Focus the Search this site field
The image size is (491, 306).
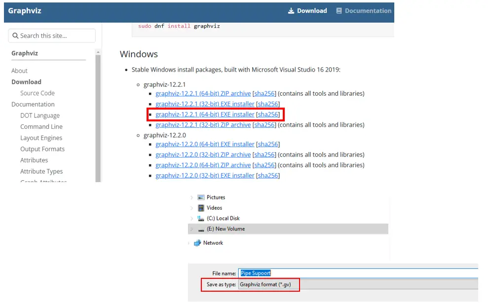click(52, 36)
